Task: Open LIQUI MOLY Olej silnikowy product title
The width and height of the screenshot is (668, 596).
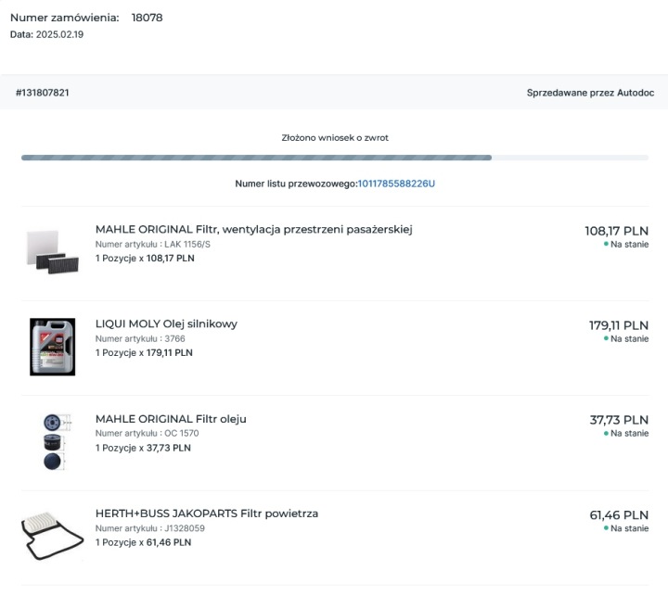Action: coord(166,324)
